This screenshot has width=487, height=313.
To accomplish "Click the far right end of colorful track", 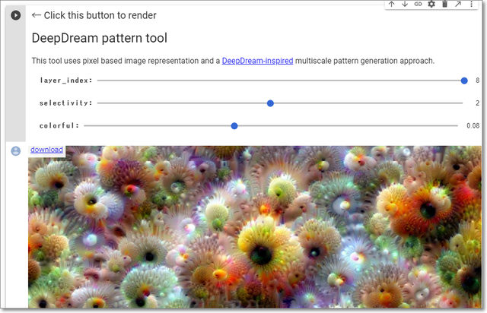I will click(x=457, y=125).
